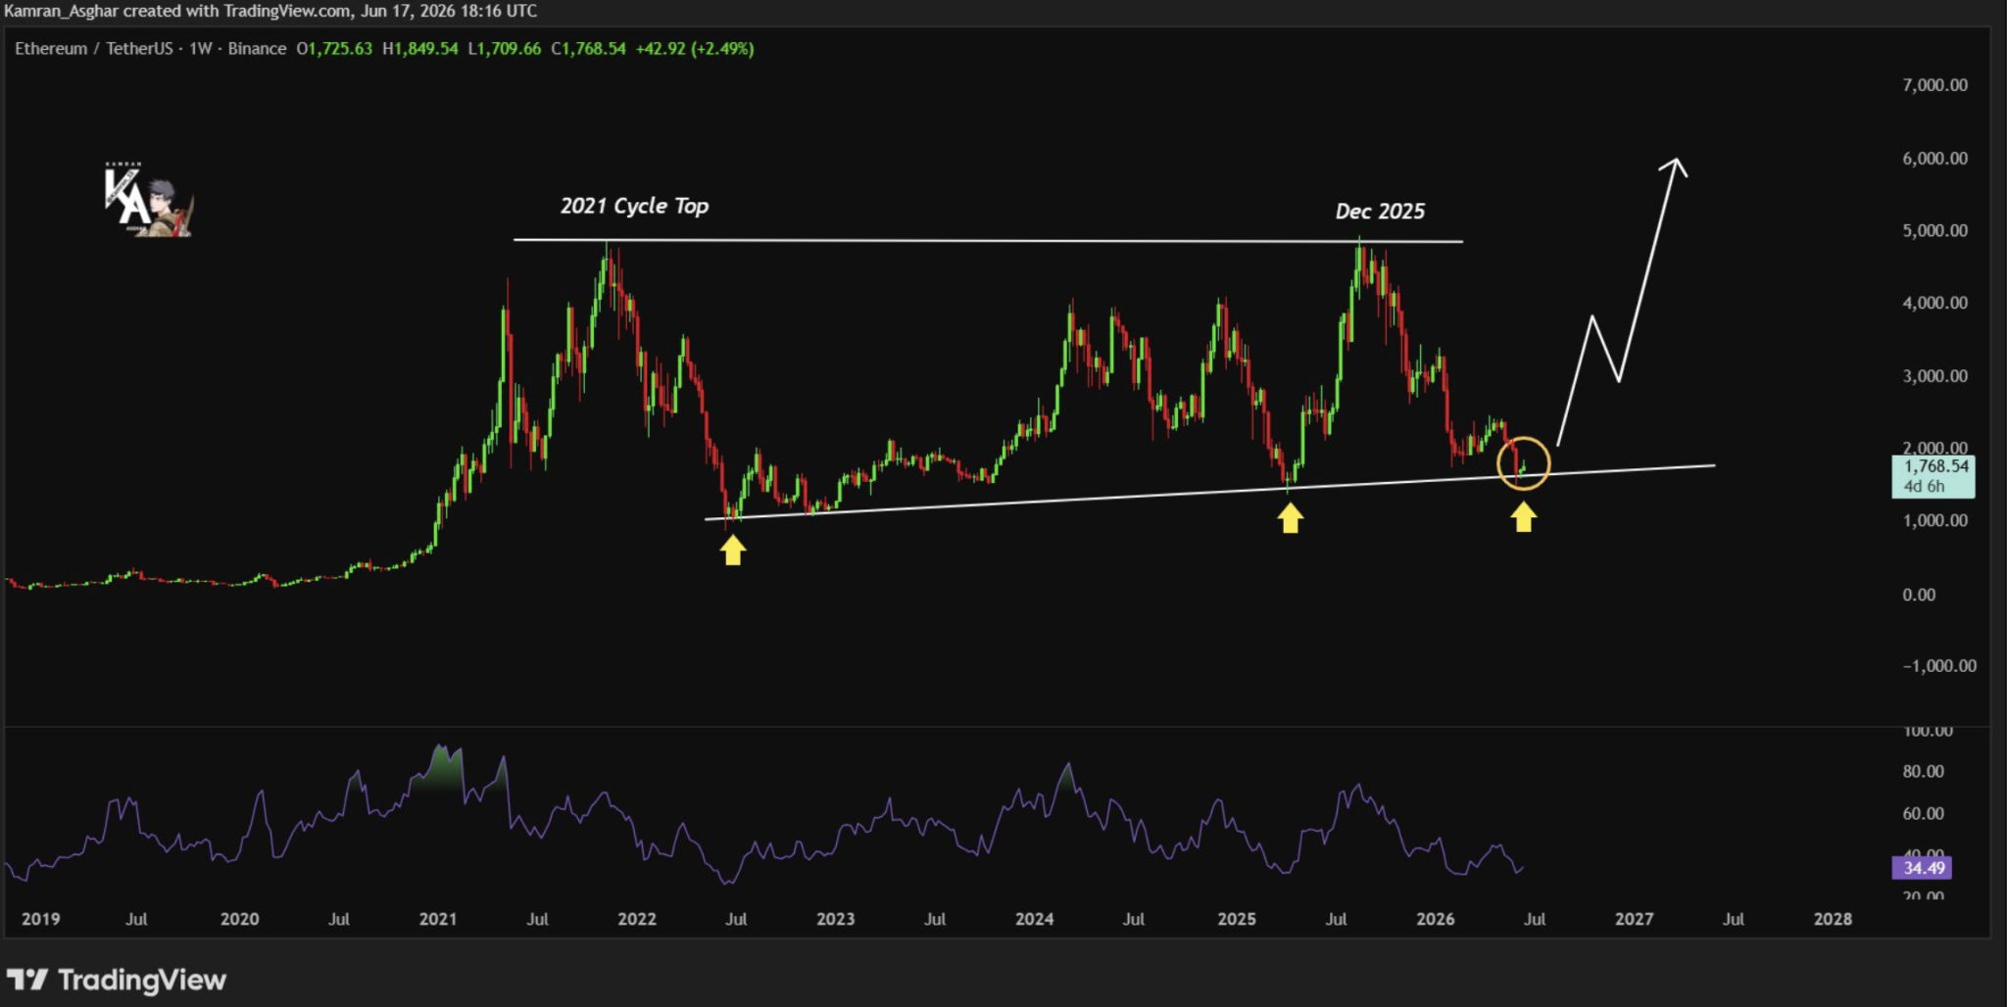
Task: Click the yellow arrow under 2025 low
Action: tap(1291, 518)
